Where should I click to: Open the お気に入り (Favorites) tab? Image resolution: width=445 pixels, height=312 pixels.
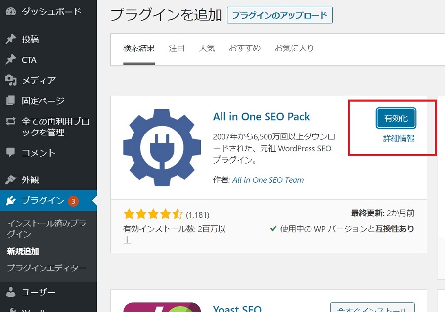(294, 48)
